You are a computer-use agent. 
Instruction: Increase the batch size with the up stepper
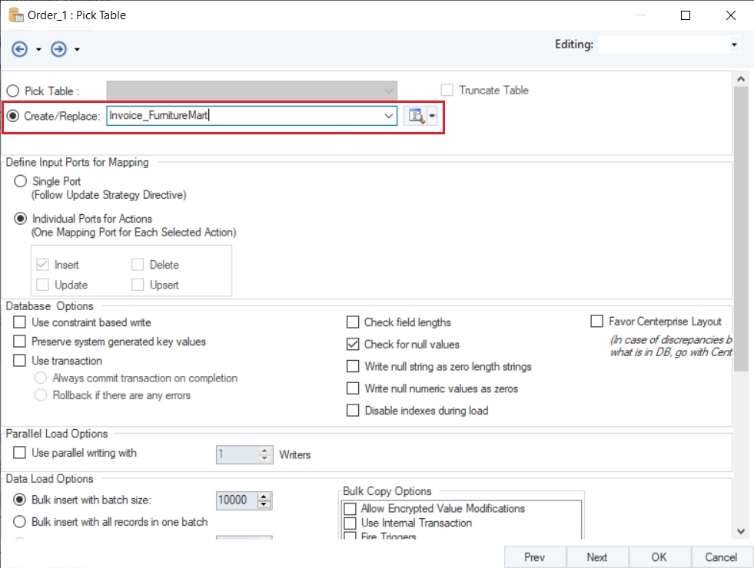click(x=264, y=497)
